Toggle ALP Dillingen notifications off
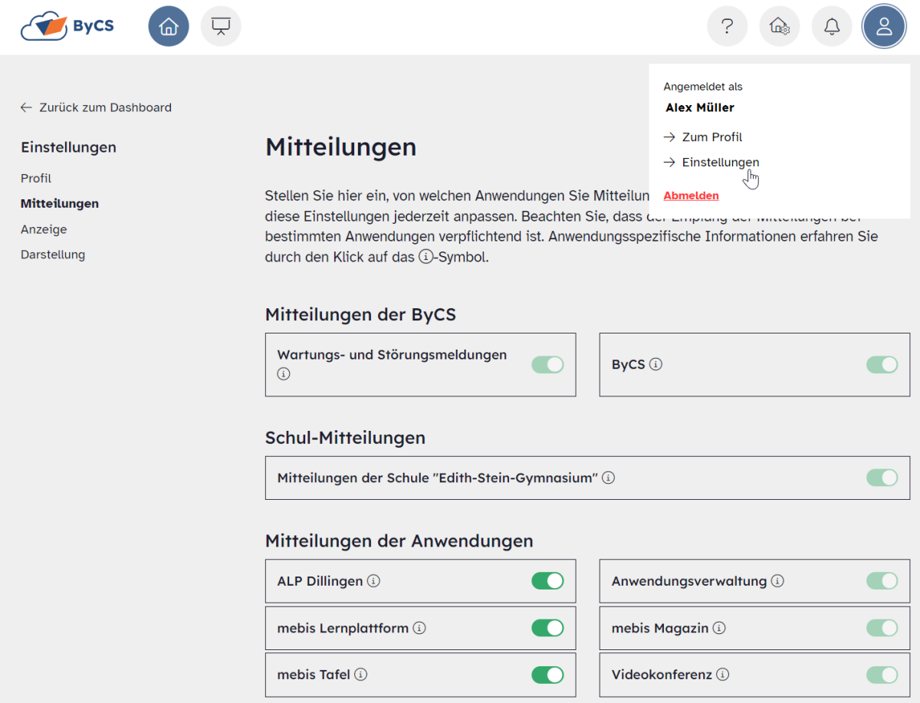The width and height of the screenshot is (920, 703). pos(547,581)
